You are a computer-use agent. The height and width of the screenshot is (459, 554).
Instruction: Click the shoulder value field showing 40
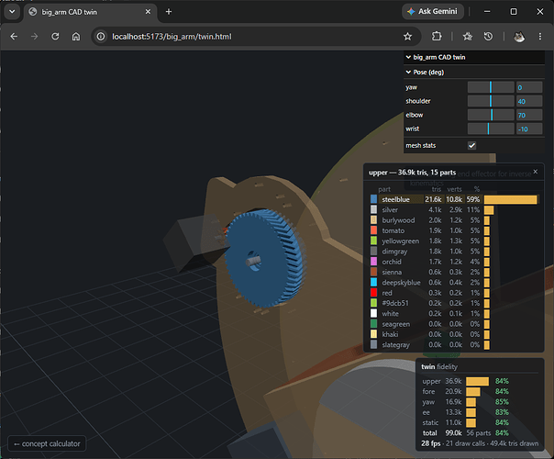pyautogui.click(x=529, y=101)
